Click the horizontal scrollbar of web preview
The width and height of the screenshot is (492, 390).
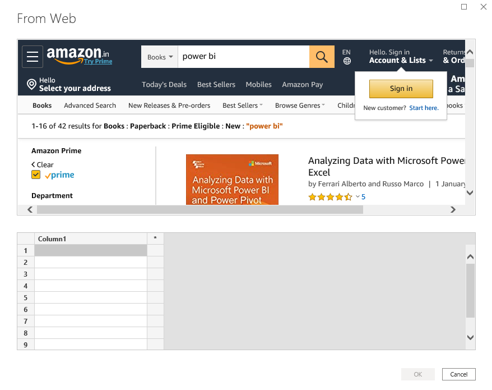[x=199, y=210]
